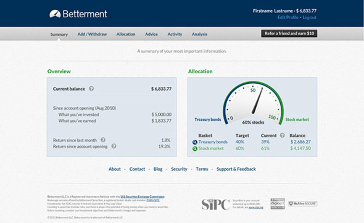This screenshot has width=364, height=223.
Task: Open Support & Feedback footer link
Action: tap(236, 169)
